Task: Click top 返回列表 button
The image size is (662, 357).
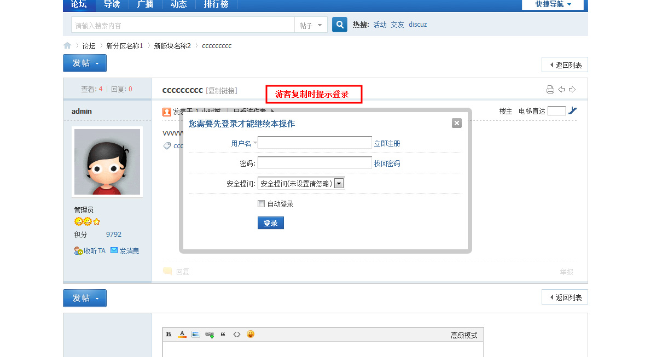Action: click(565, 65)
